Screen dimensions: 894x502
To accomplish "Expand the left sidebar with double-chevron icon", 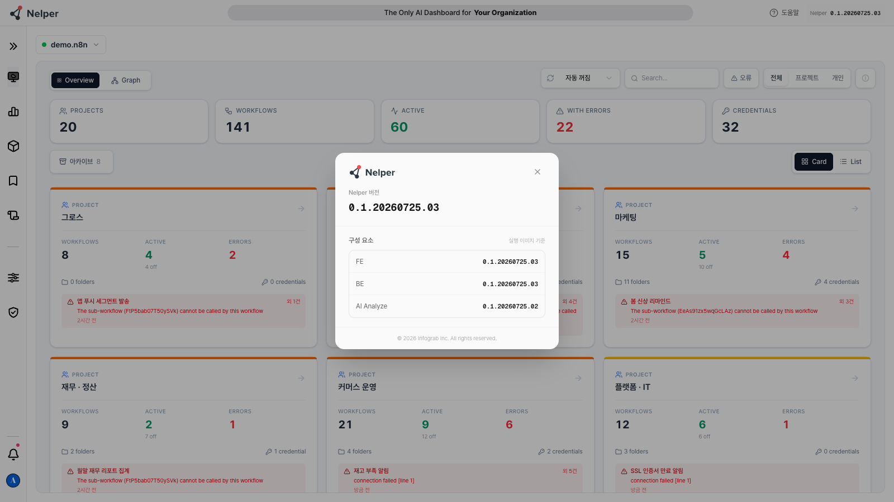I will click(x=13, y=46).
